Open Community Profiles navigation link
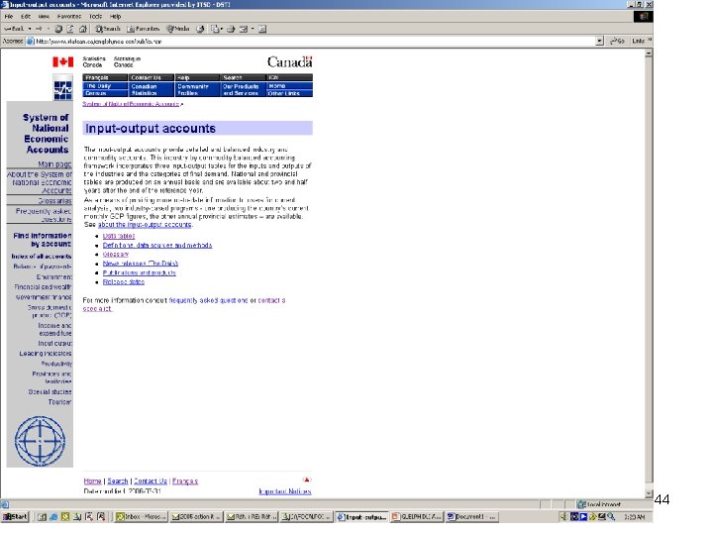Image resolution: width=713 pixels, height=535 pixels. (197, 89)
